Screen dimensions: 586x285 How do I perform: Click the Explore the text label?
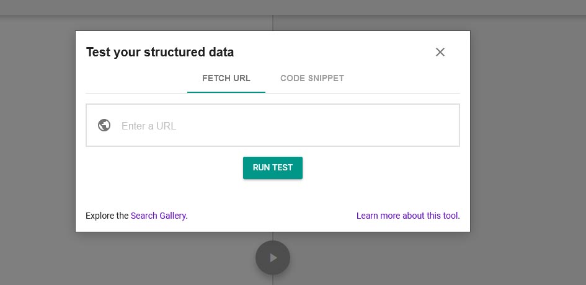107,216
